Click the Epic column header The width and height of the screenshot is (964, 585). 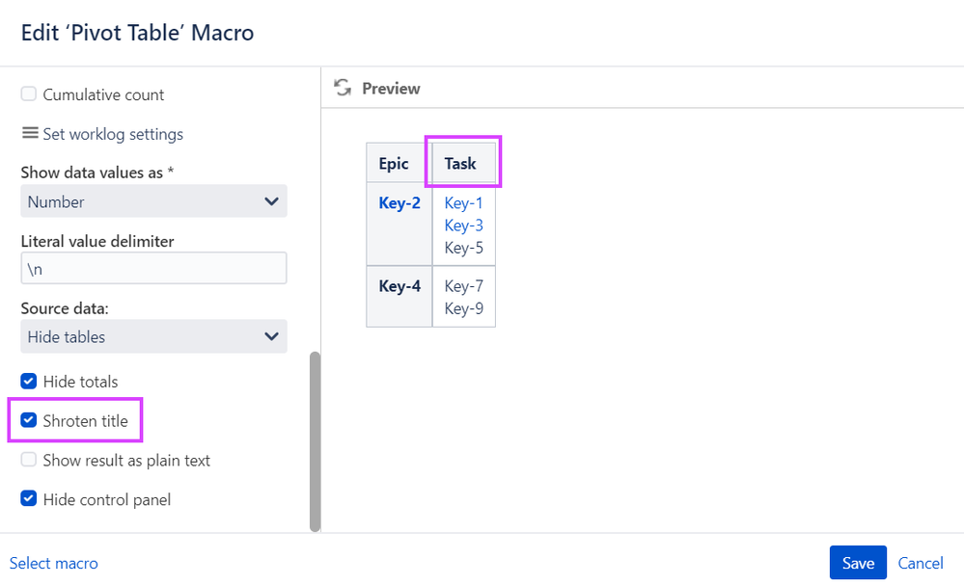pos(394,163)
